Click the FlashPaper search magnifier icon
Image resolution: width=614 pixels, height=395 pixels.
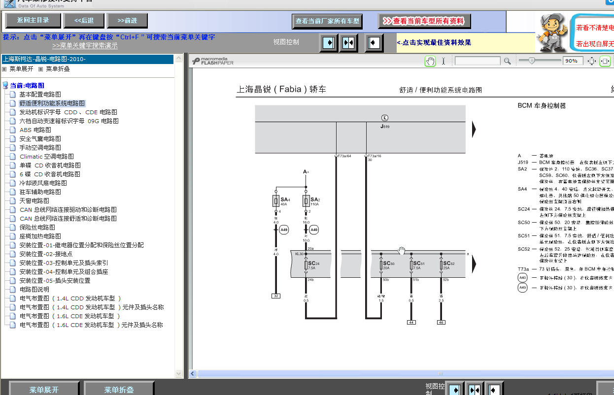coord(507,61)
